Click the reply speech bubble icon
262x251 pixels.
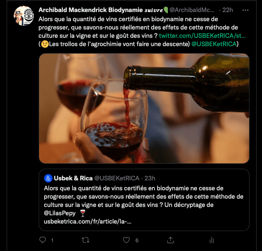point(42,240)
